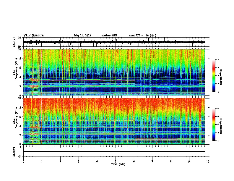Click time axis tick label "2"

point(60,161)
